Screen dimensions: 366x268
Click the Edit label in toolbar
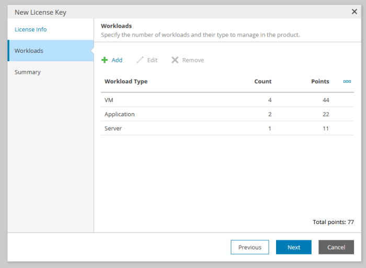[x=152, y=60]
